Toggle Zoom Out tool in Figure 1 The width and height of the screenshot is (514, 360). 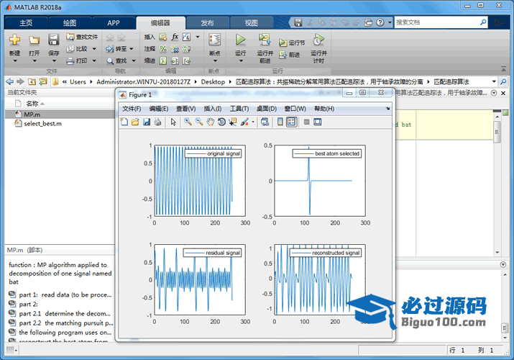(x=199, y=122)
